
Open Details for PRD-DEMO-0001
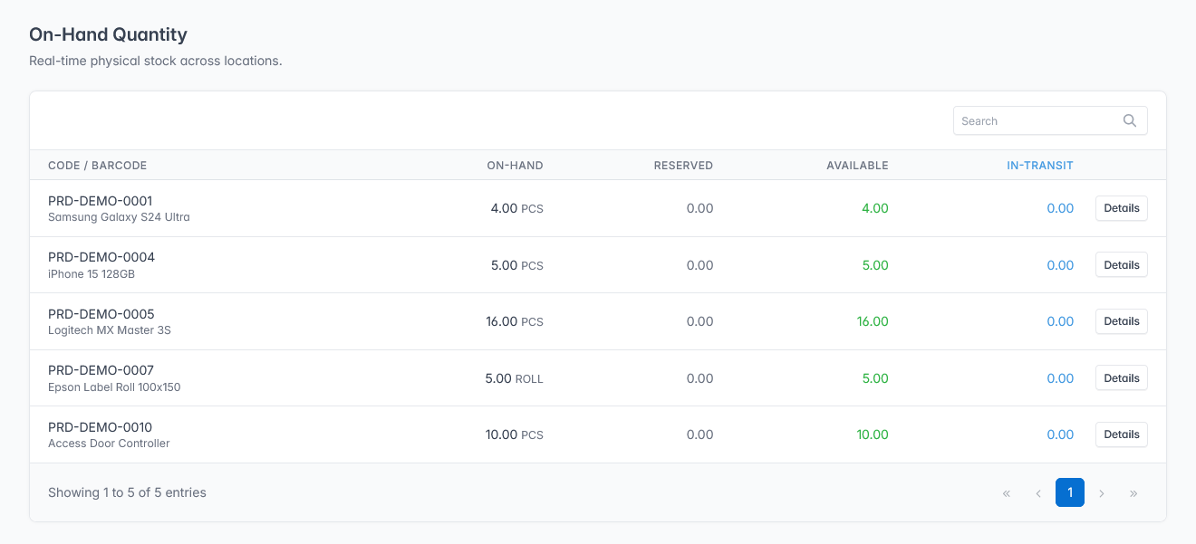coord(1122,208)
